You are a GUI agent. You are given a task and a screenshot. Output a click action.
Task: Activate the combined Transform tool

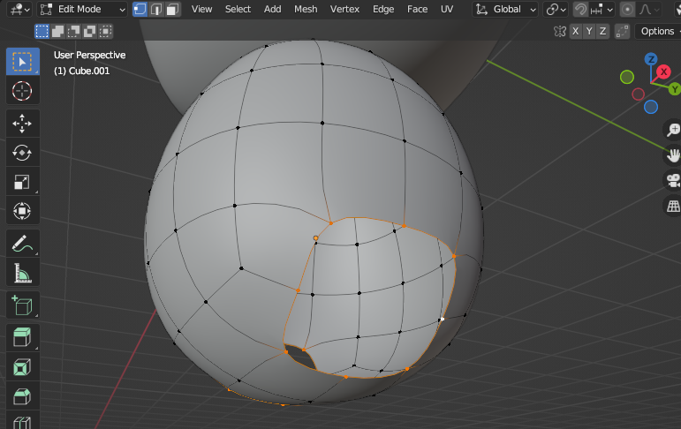23,211
